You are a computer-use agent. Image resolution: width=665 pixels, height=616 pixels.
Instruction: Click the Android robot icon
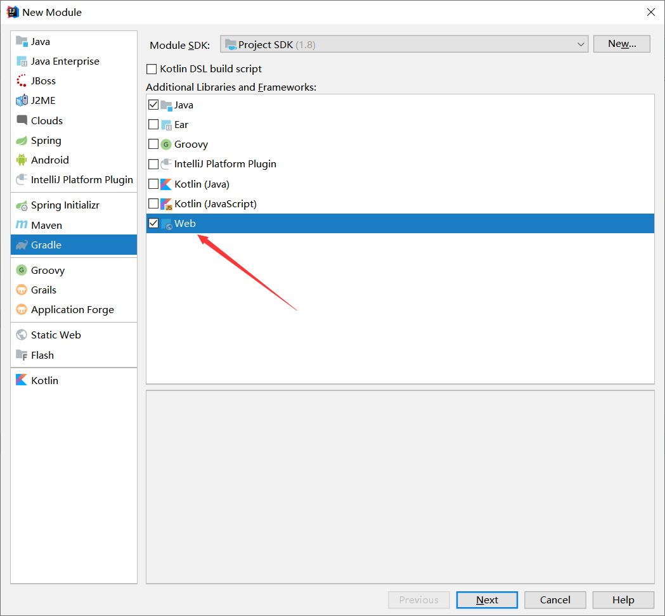[22, 160]
